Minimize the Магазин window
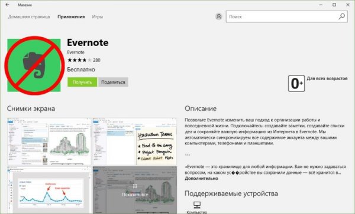 click(321, 5)
